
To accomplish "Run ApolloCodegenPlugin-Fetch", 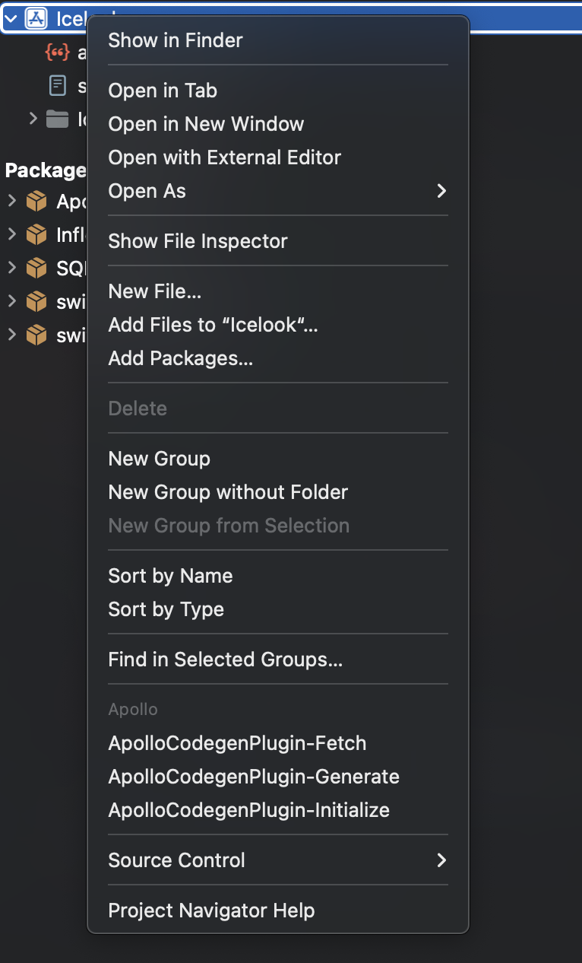I will coord(278,743).
